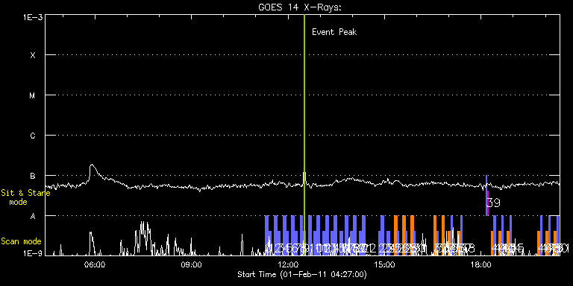Click the X-ray flare peak near 06:00
The height and width of the screenshot is (286, 573).
pos(92,165)
